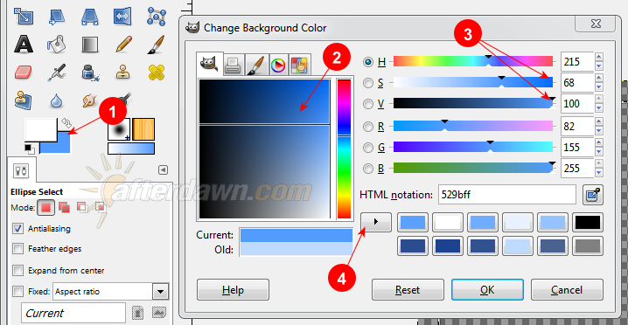Decrease the G value with down arrow

(599, 152)
